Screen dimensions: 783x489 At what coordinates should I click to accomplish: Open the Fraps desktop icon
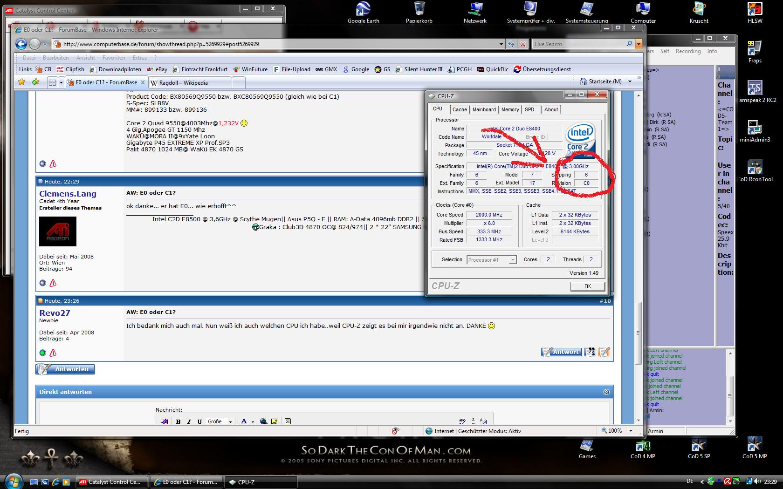click(x=755, y=52)
